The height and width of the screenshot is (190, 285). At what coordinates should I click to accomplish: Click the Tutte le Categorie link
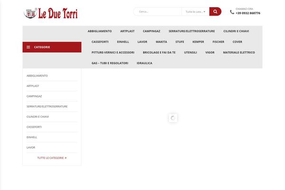point(52,158)
